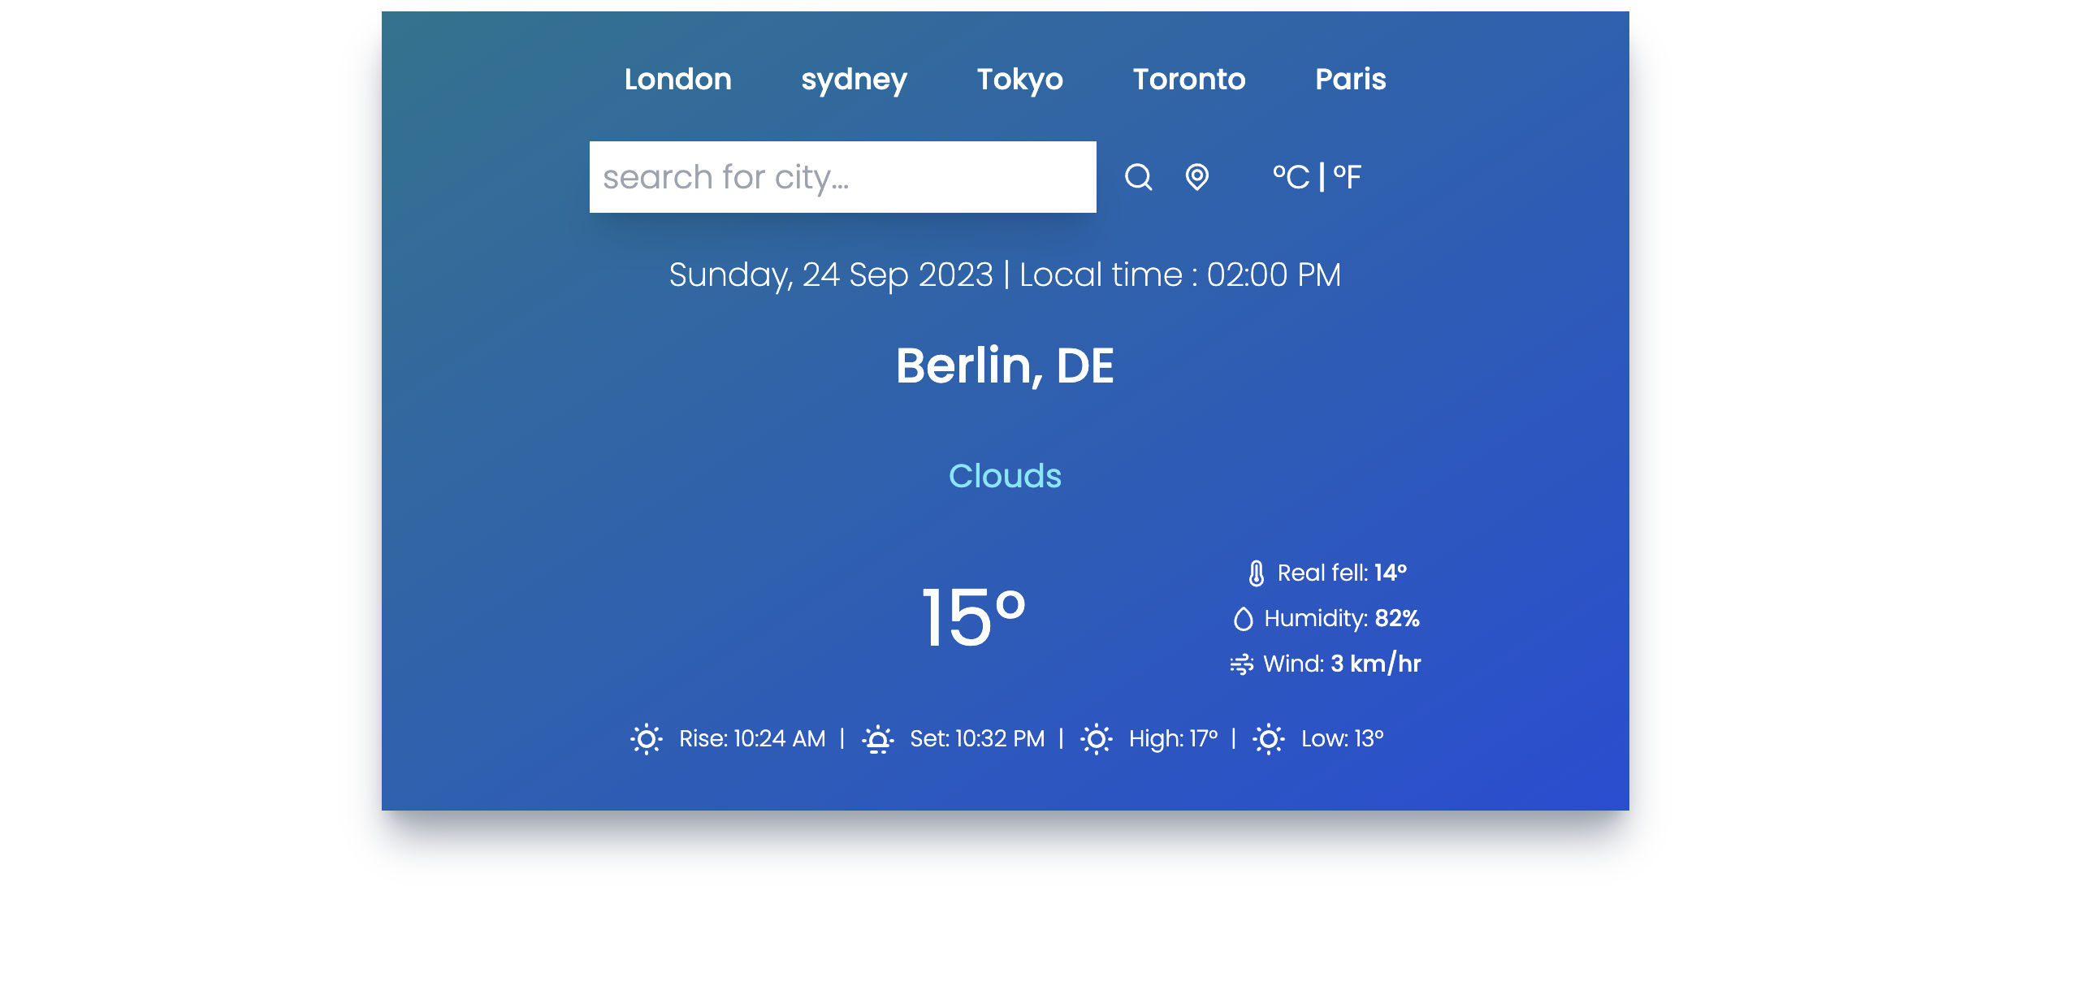Click the sun icon next to Low
The width and height of the screenshot is (2081, 986).
point(1268,739)
